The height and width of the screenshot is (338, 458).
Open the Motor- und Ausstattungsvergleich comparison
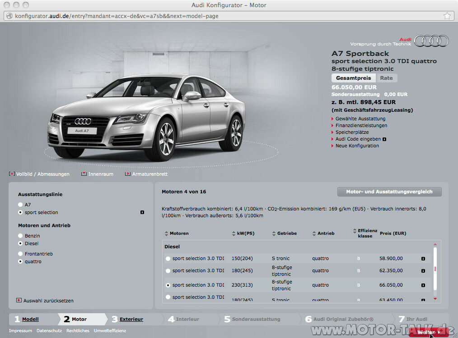tap(389, 192)
